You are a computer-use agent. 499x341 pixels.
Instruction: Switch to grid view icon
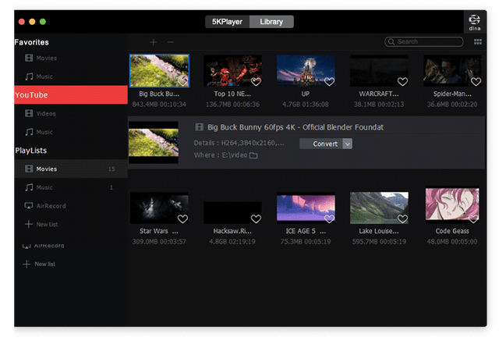coord(477,41)
